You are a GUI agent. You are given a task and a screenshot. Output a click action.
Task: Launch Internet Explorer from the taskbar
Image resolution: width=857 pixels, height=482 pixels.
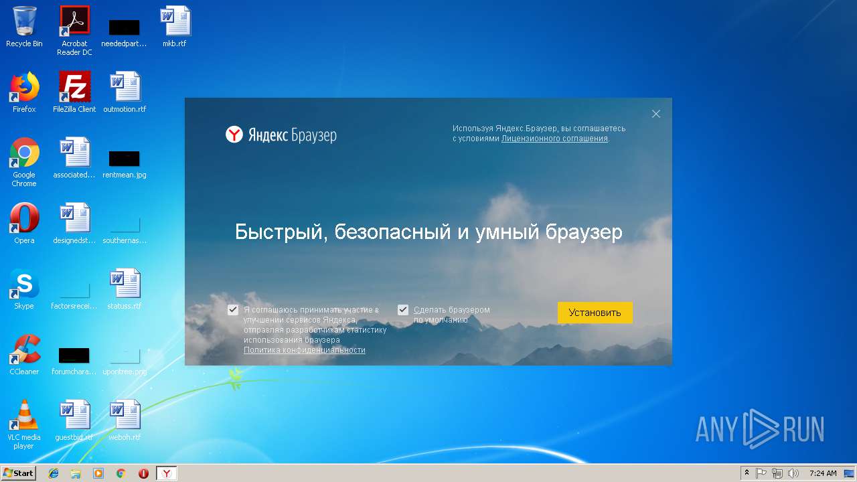coord(54,473)
